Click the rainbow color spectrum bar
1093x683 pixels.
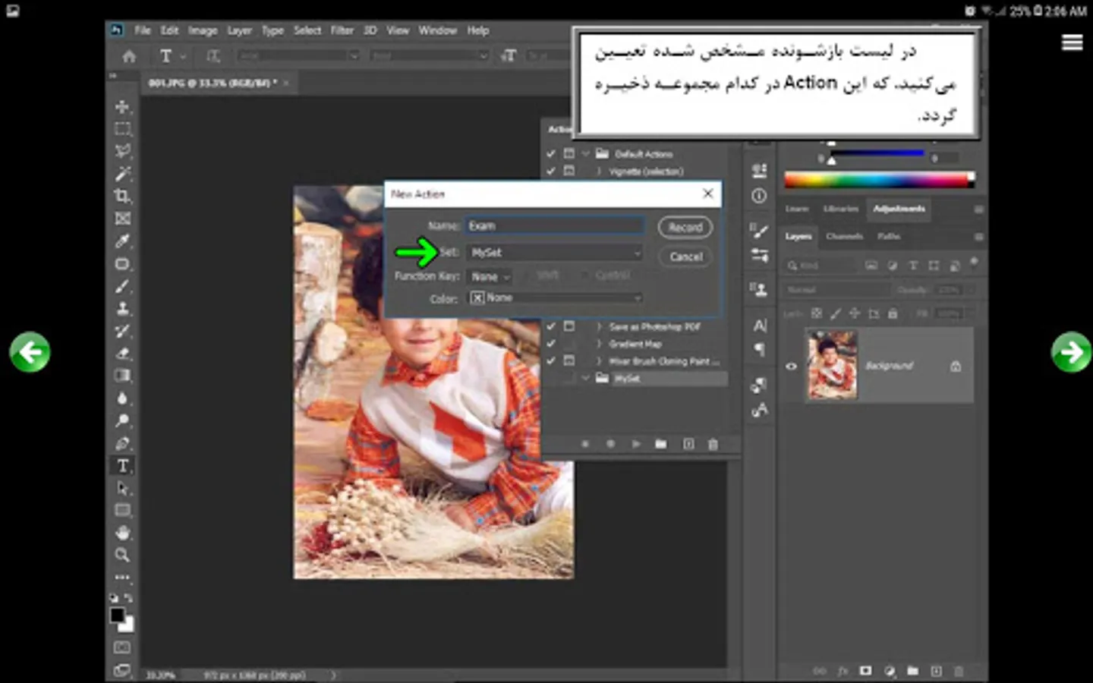point(877,180)
